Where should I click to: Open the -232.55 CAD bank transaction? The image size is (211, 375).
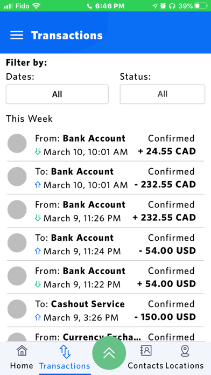105,178
